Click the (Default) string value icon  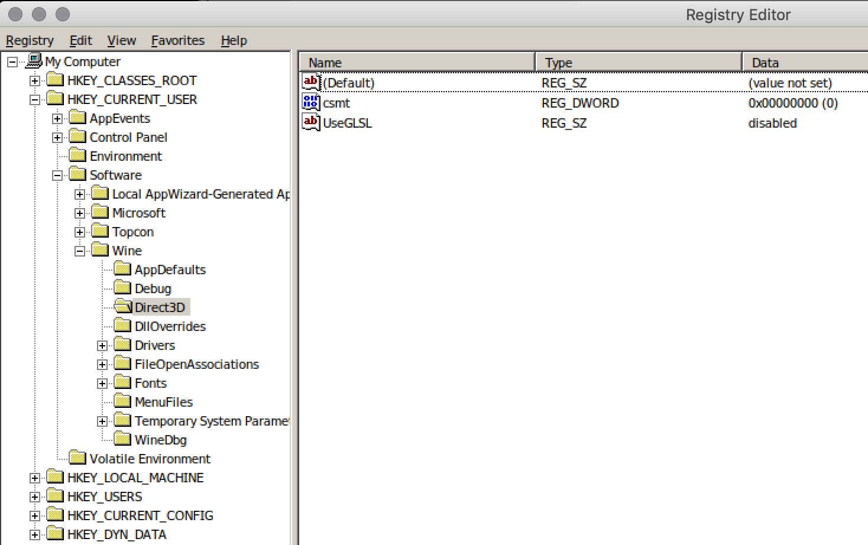pyautogui.click(x=310, y=82)
